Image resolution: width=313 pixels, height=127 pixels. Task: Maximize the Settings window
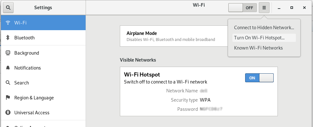pyautogui.click(x=292, y=8)
